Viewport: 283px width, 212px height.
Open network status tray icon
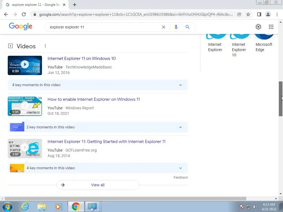click(x=248, y=207)
